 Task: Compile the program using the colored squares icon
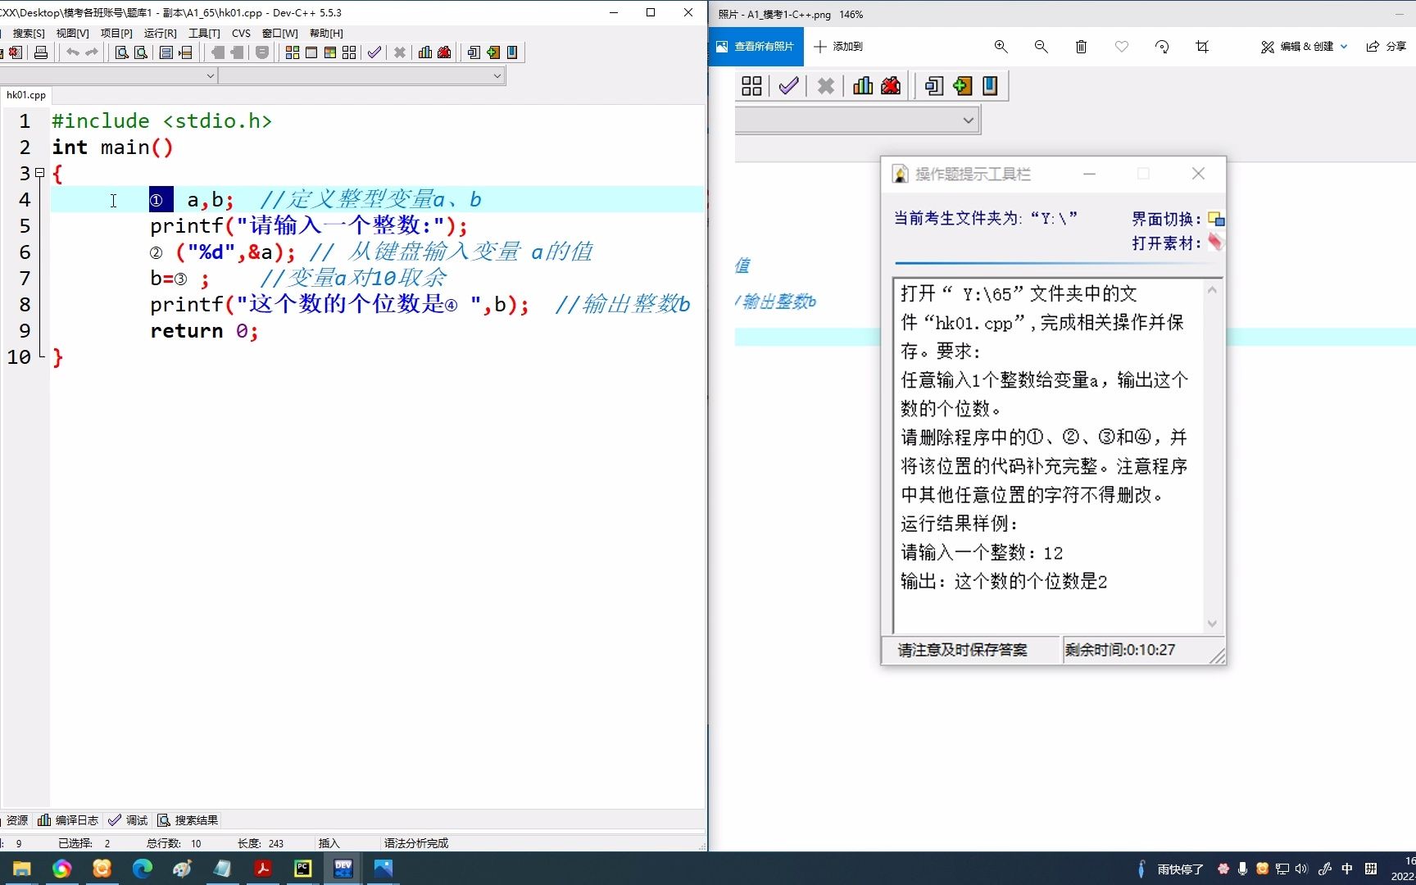point(293,52)
